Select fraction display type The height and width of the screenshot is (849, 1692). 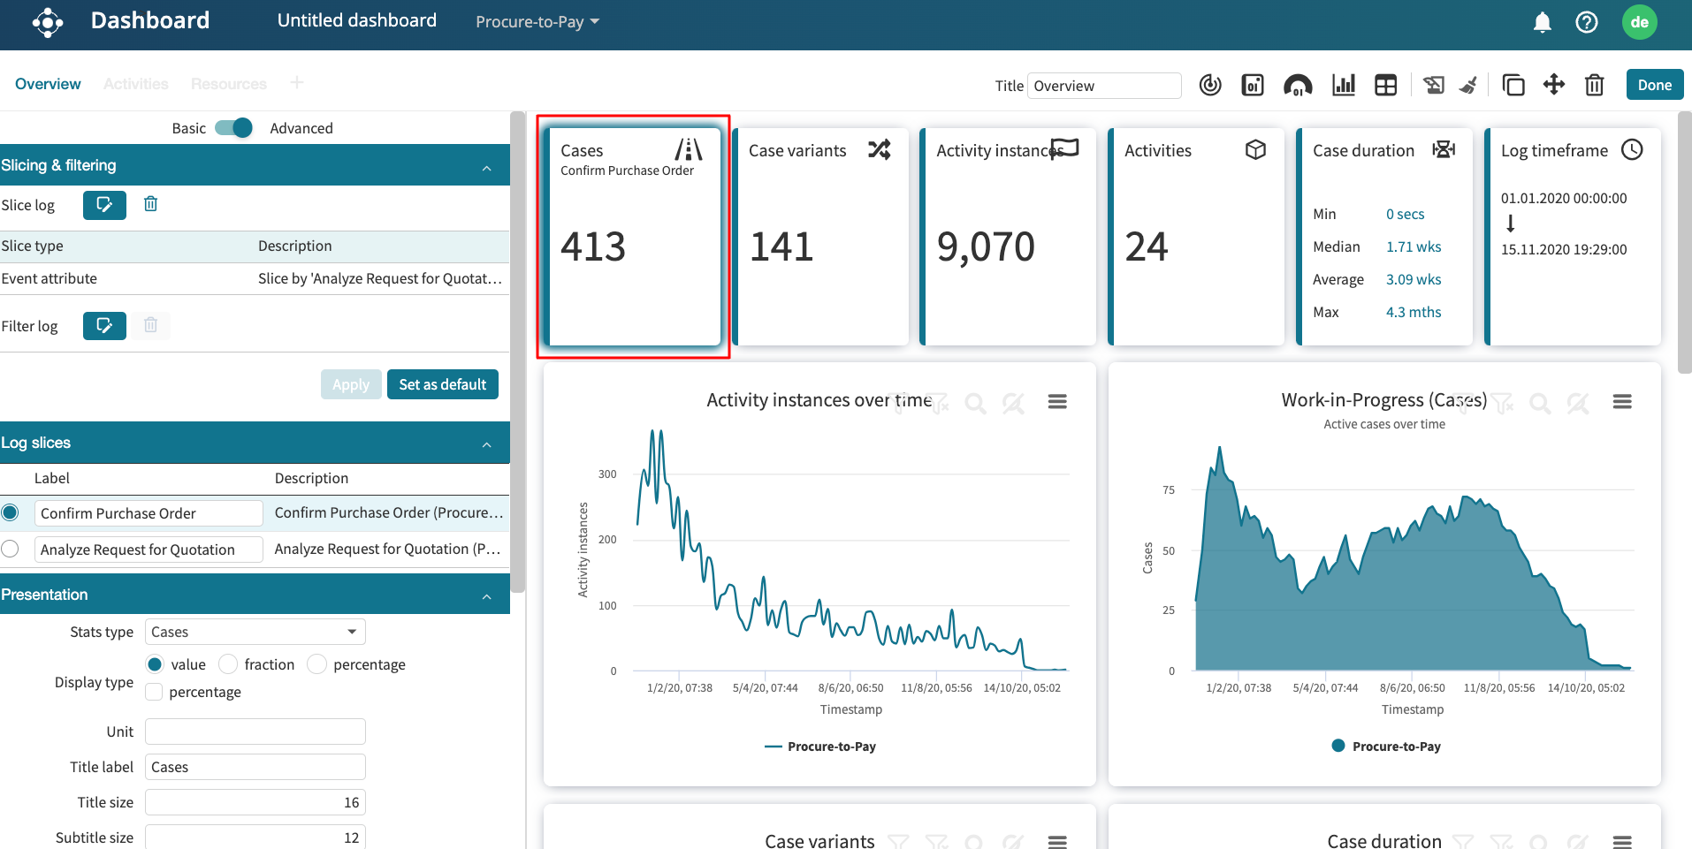228,664
